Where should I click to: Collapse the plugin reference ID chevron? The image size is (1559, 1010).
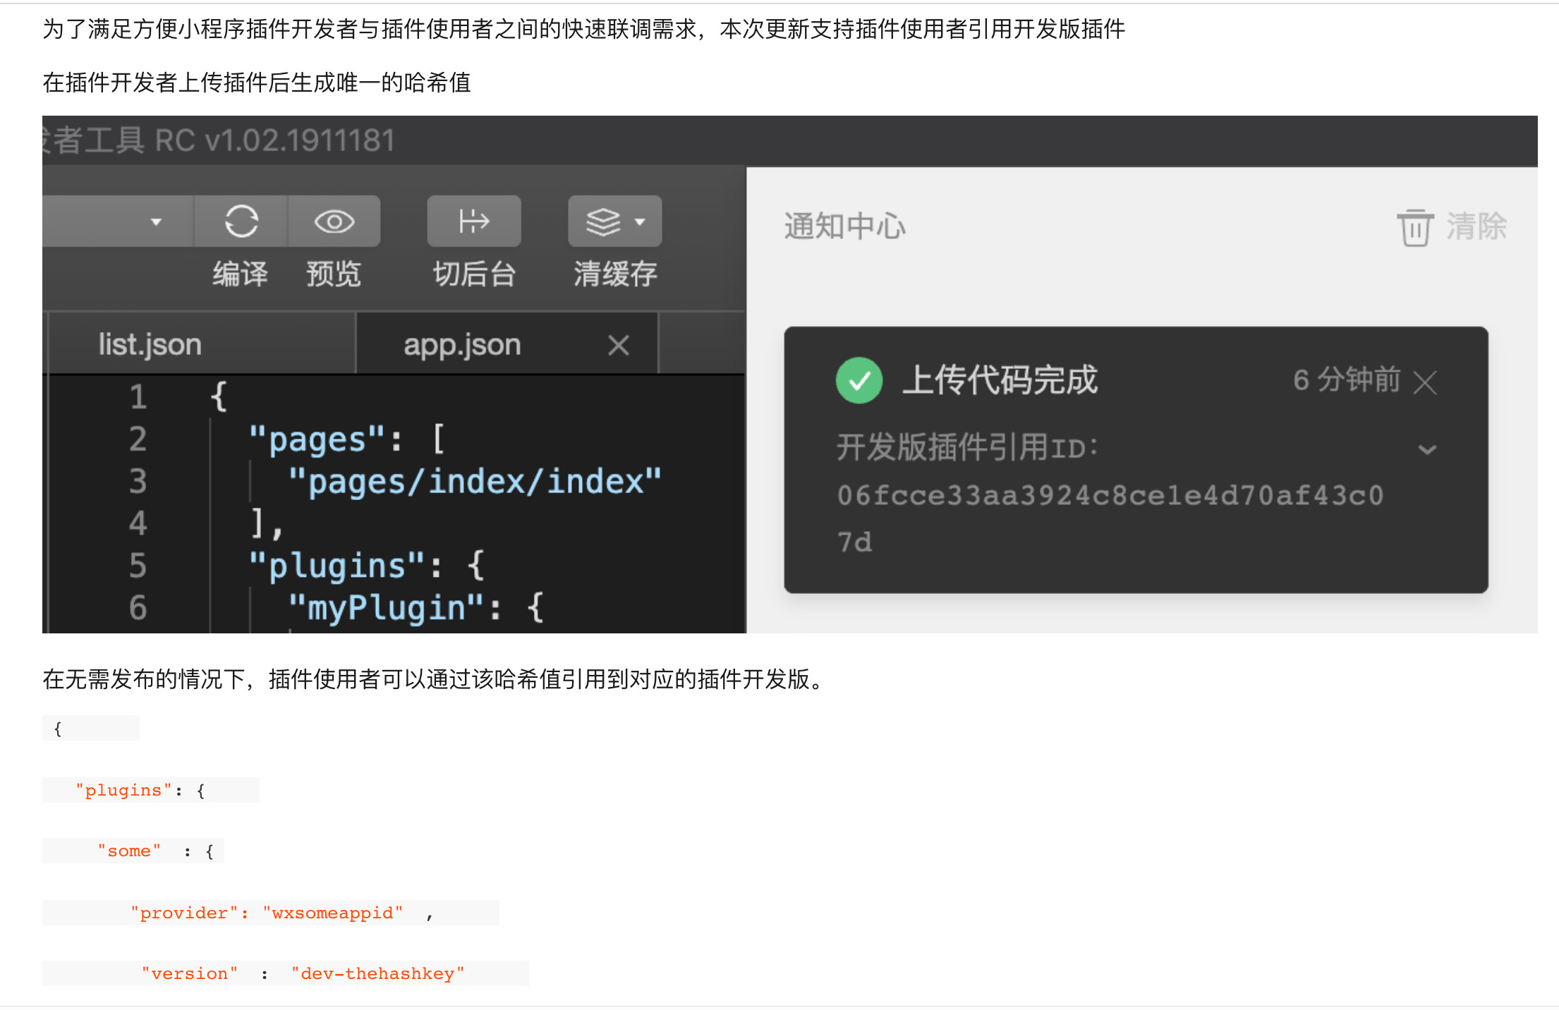(1427, 449)
